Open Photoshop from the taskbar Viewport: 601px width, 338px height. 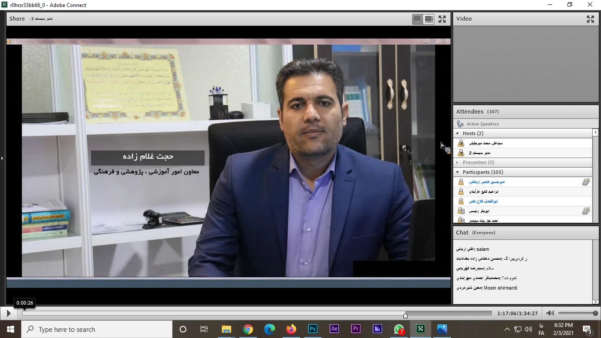click(x=313, y=329)
